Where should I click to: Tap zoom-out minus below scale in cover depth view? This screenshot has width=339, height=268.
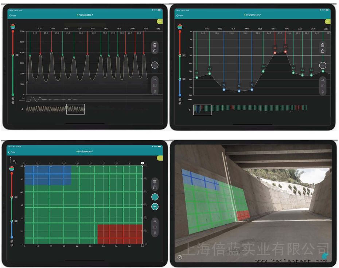point(180,103)
